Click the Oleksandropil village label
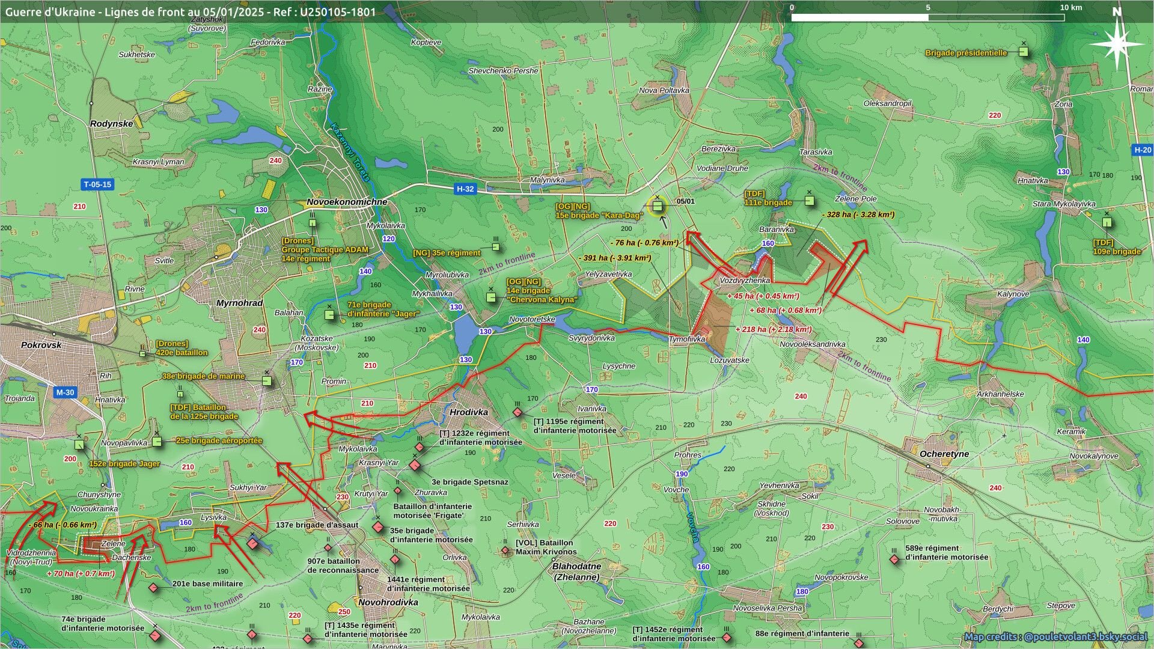The image size is (1154, 649). pyautogui.click(x=888, y=103)
